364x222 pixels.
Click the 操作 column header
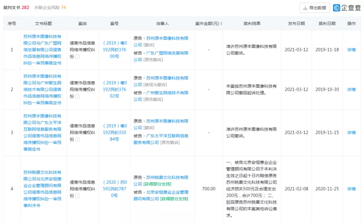(351, 24)
